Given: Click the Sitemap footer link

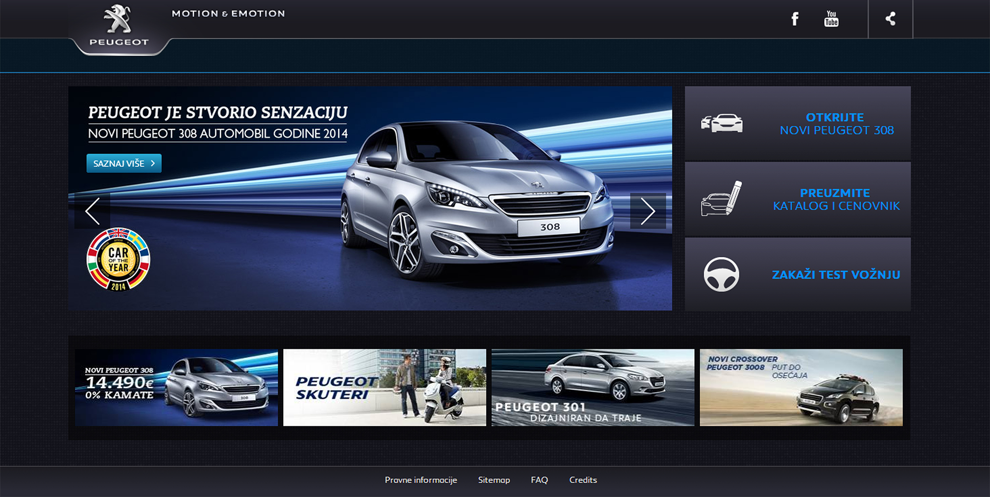Looking at the screenshot, I should coord(494,480).
